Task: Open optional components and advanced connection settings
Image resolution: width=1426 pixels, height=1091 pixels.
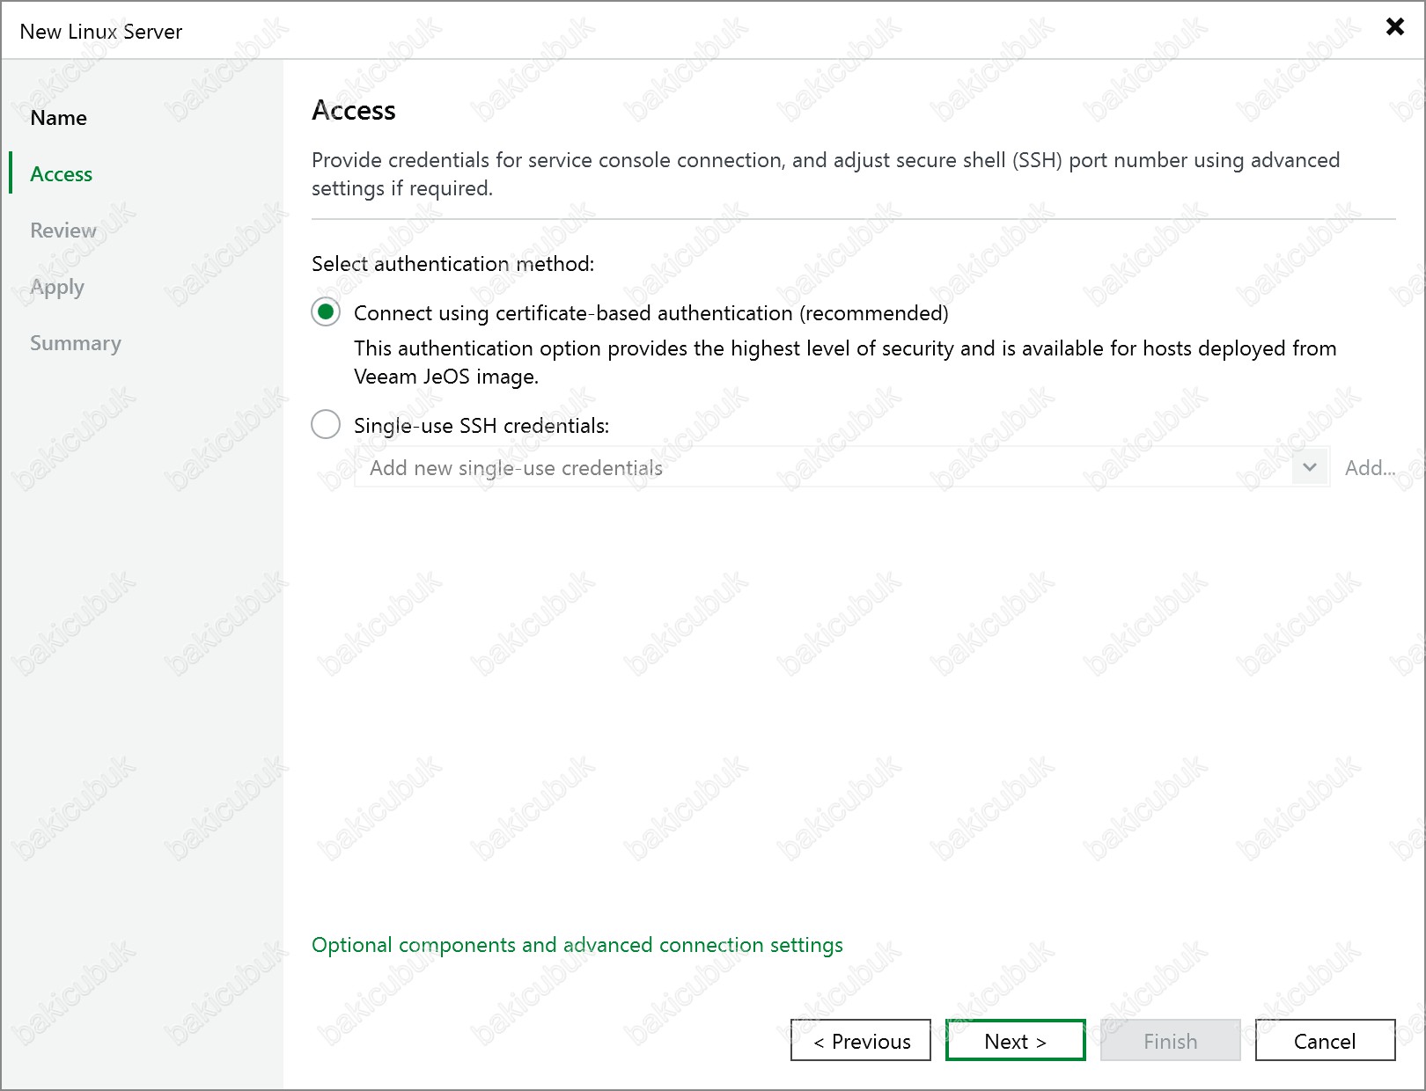Action: pyautogui.click(x=577, y=945)
